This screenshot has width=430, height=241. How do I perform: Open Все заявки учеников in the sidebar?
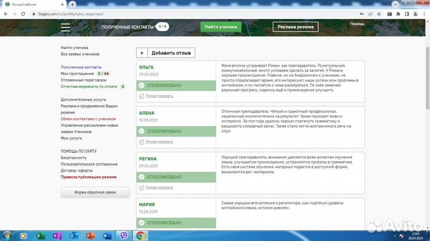[79, 54]
